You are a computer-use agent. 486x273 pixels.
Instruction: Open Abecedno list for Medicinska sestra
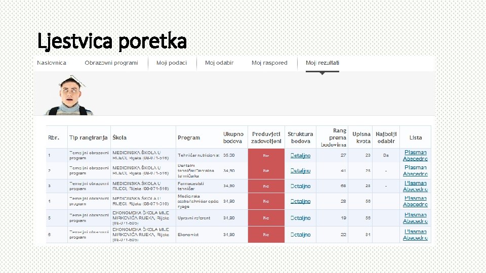pyautogui.click(x=415, y=205)
